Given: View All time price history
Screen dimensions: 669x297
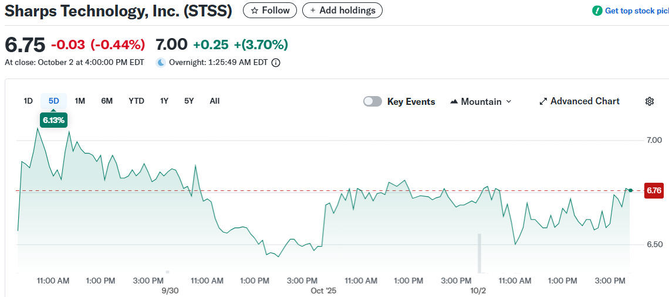Looking at the screenshot, I should click(215, 101).
